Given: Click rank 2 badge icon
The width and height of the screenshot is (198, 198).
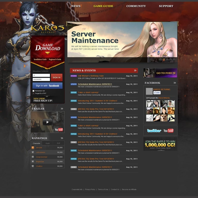Looking at the screenshot, I should (x=33, y=152).
